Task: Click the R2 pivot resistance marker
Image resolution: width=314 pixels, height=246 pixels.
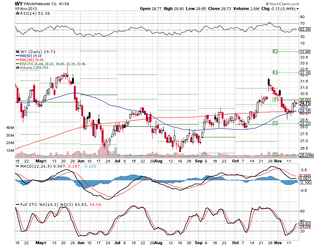Action: 275,52
